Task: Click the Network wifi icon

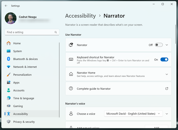Action: click(9, 67)
